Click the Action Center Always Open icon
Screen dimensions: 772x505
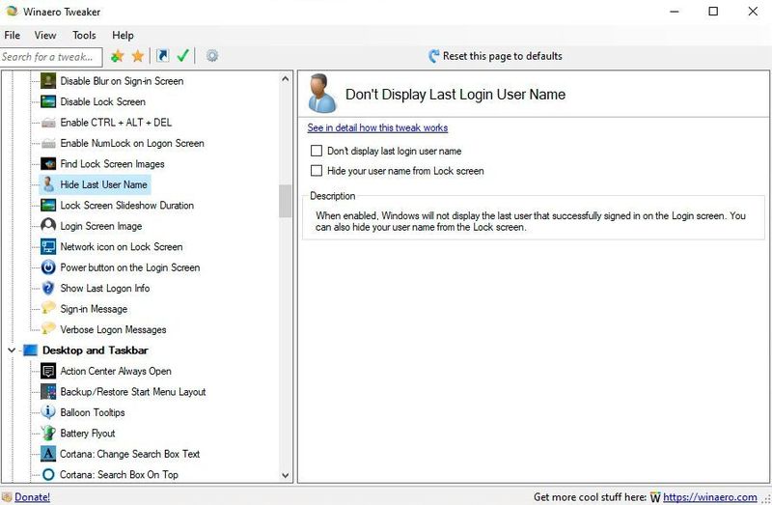click(x=48, y=371)
